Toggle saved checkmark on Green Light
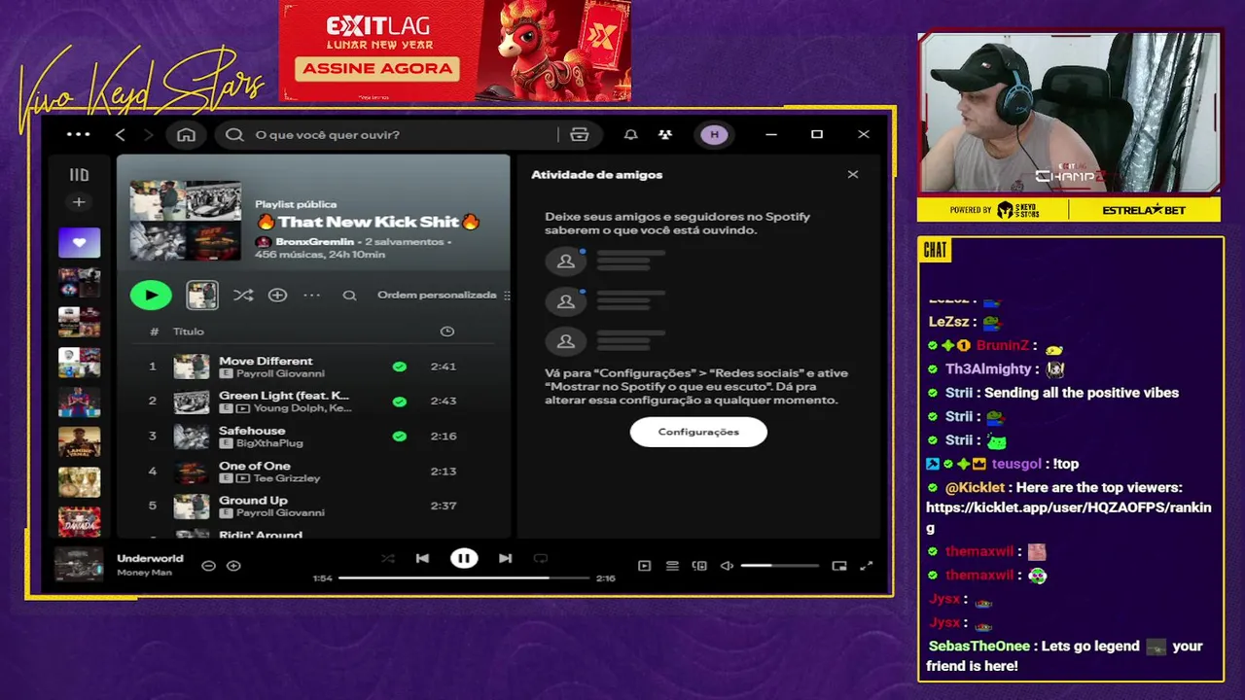This screenshot has height=700, width=1245. click(399, 401)
